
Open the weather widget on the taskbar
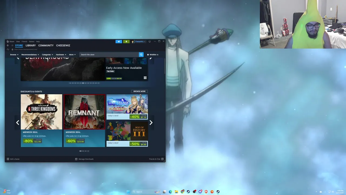[x=7, y=192]
